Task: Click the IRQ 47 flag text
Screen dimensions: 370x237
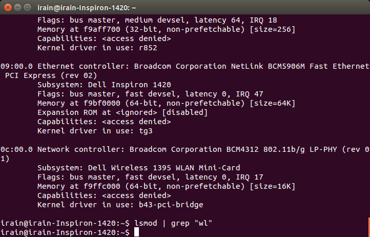Action: tap(250, 94)
